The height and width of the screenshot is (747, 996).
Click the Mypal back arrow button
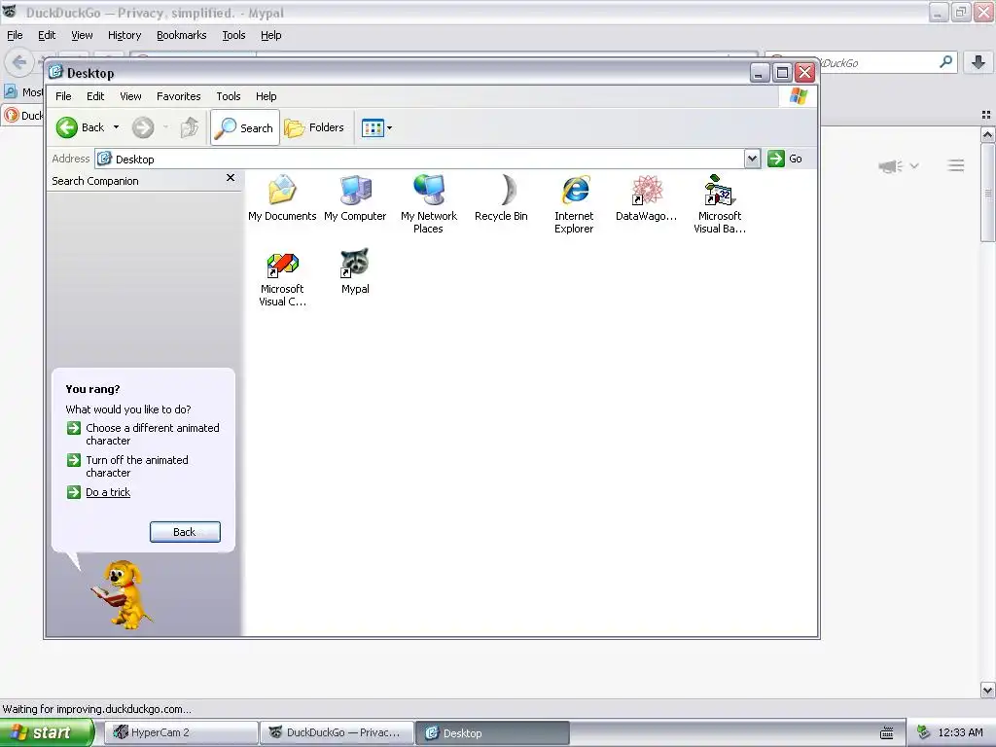coord(19,62)
